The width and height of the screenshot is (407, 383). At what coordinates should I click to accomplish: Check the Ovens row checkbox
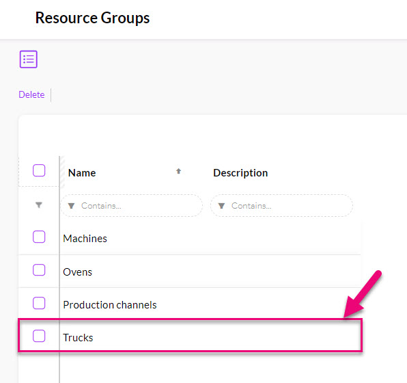point(39,270)
